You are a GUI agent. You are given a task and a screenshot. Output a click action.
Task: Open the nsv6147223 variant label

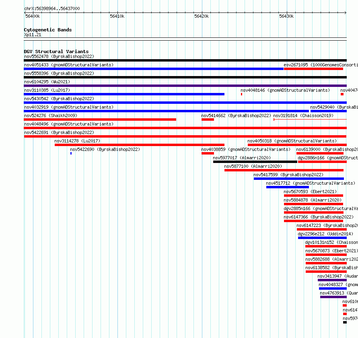(327, 225)
